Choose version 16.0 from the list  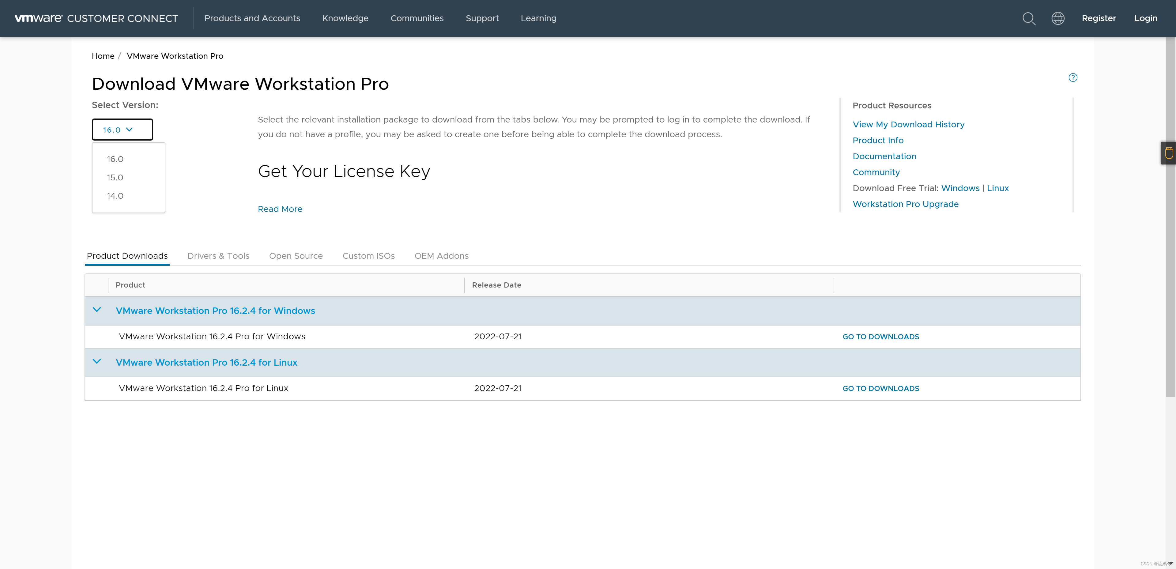(x=115, y=159)
